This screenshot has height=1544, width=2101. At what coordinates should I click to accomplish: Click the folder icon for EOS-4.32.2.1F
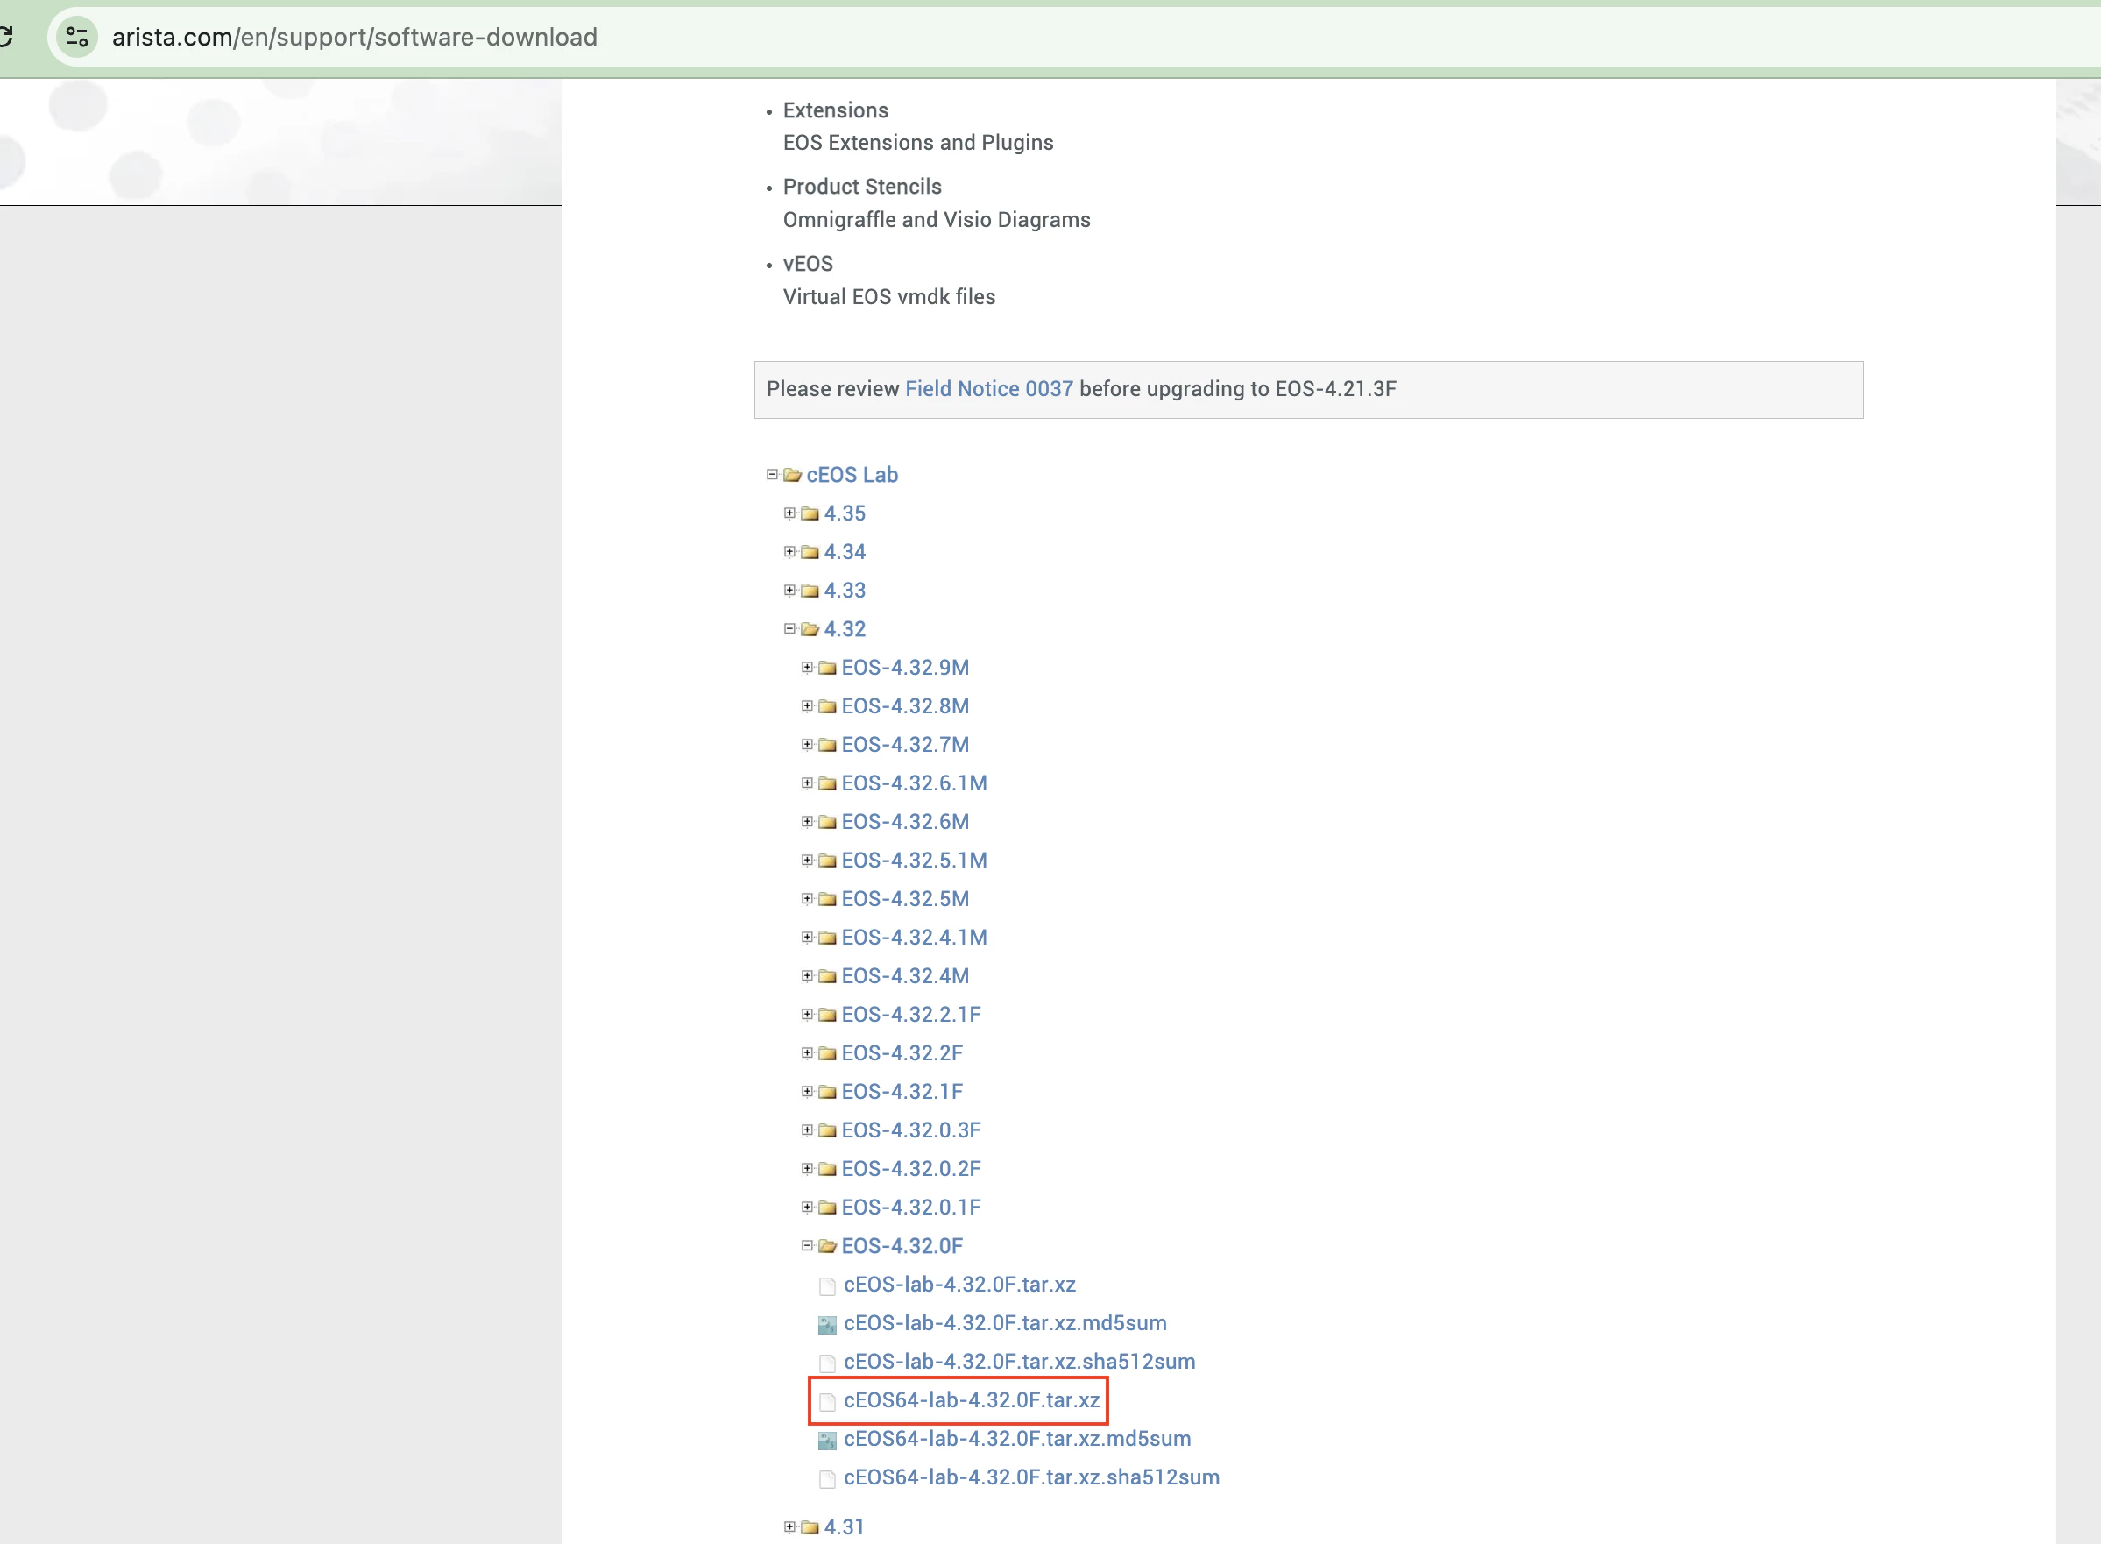click(827, 1014)
